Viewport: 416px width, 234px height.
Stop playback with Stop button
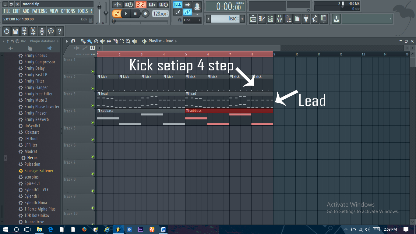(136, 13)
